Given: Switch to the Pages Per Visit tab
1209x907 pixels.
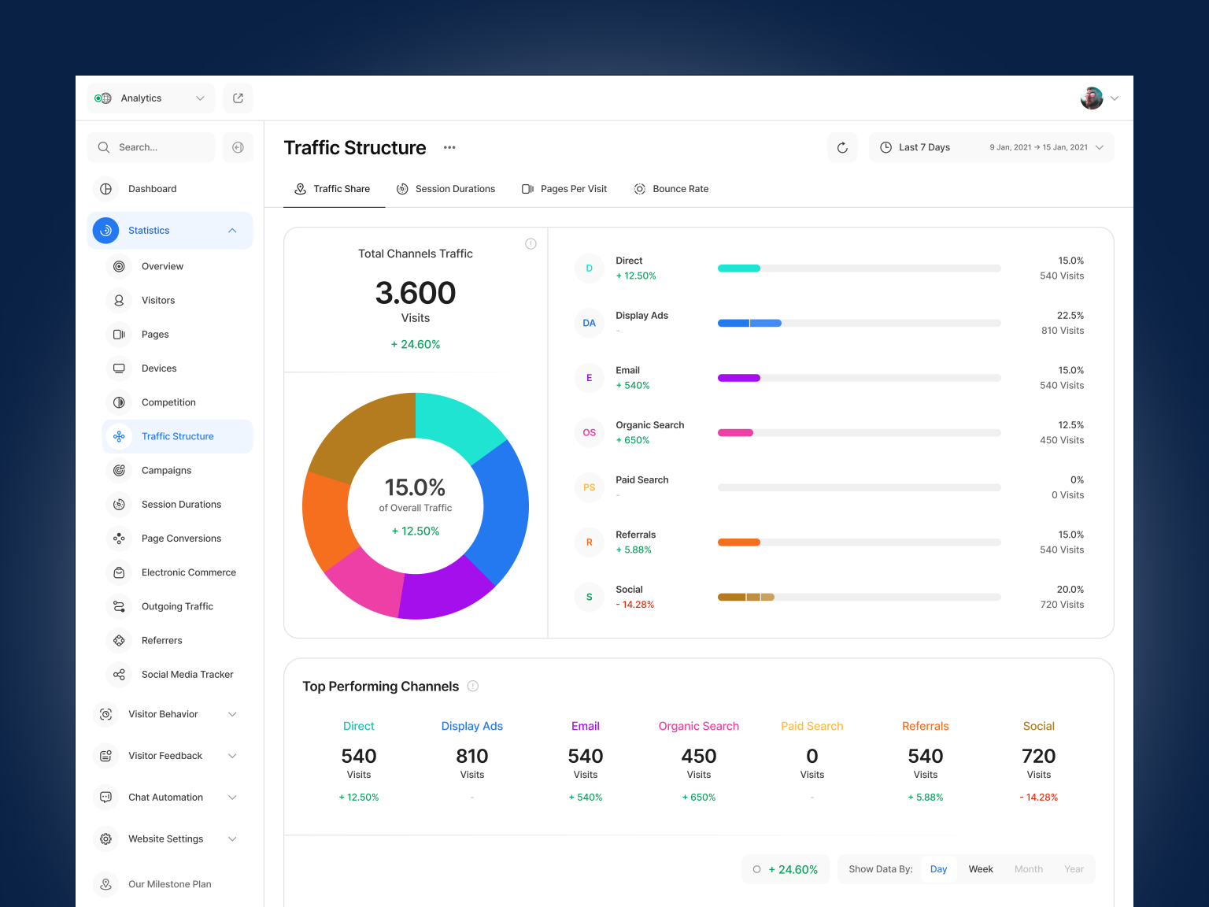Looking at the screenshot, I should [564, 189].
